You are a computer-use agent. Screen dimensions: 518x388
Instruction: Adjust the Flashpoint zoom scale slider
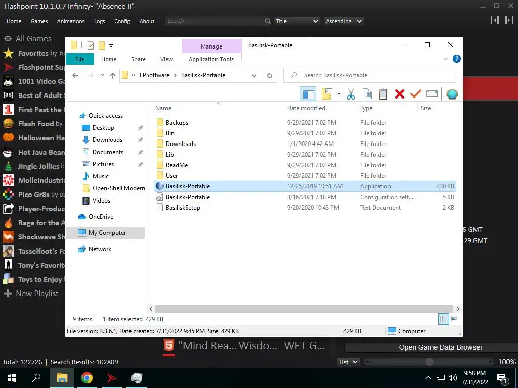429,362
